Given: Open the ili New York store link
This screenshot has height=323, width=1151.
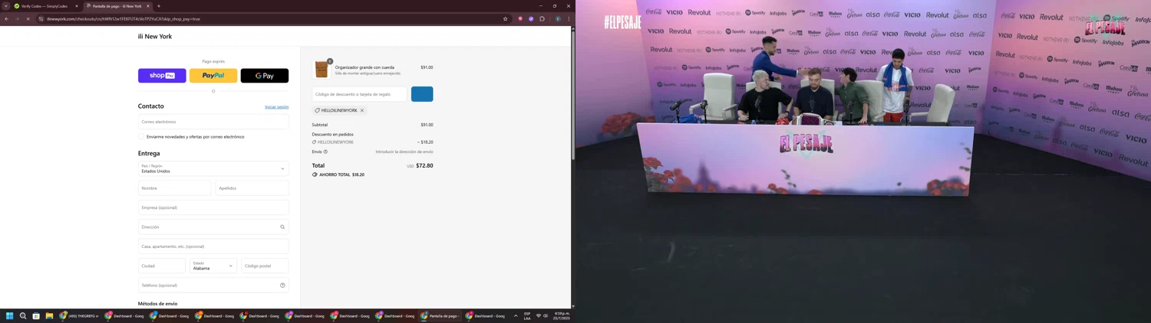Looking at the screenshot, I should [155, 36].
